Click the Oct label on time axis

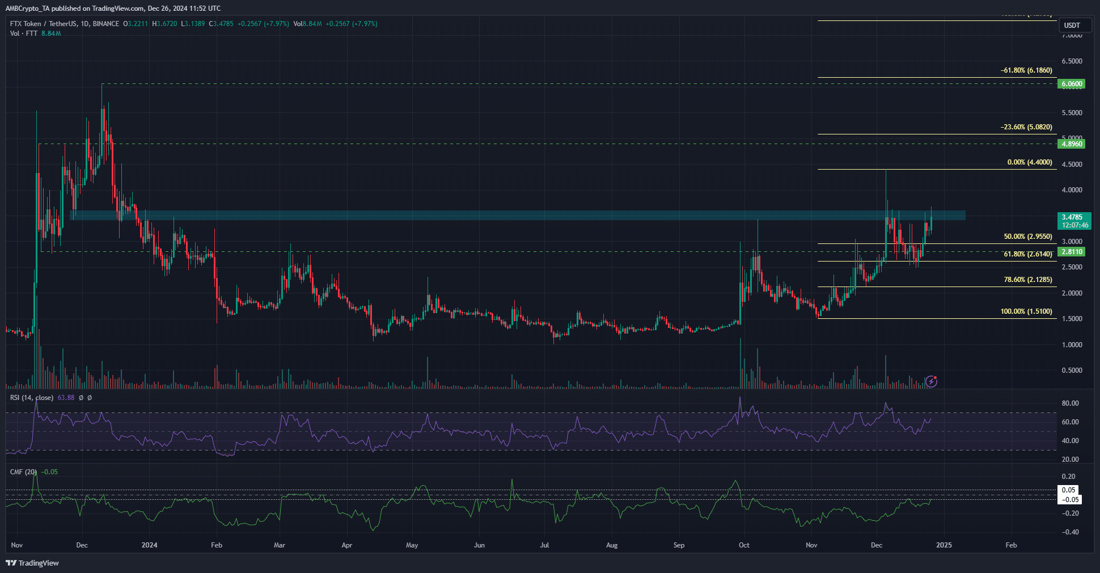click(744, 545)
